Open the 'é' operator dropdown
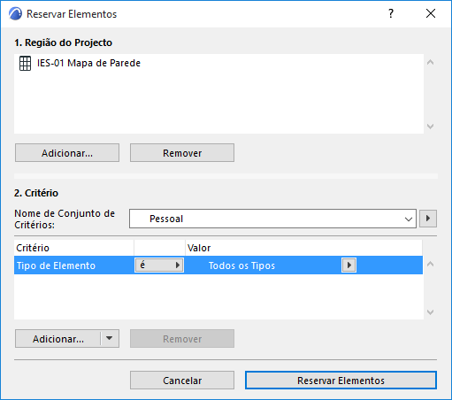452x400 pixels. point(159,265)
